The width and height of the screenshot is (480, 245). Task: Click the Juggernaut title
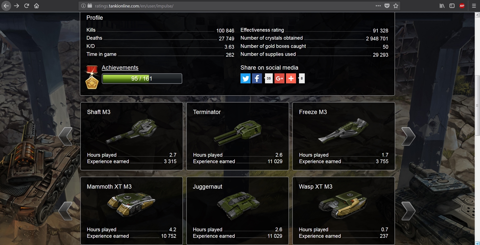[207, 187]
